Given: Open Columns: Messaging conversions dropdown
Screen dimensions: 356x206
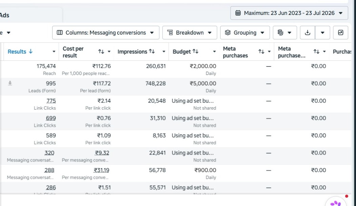Looking at the screenshot, I should coord(106,33).
